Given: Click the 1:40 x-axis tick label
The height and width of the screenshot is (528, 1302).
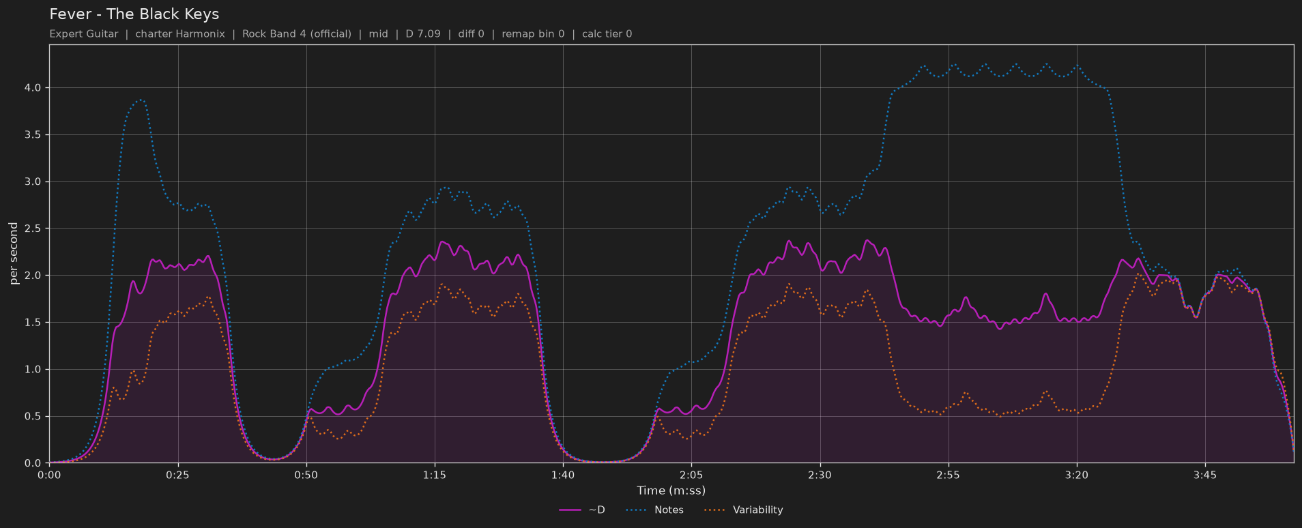Looking at the screenshot, I should coord(563,475).
